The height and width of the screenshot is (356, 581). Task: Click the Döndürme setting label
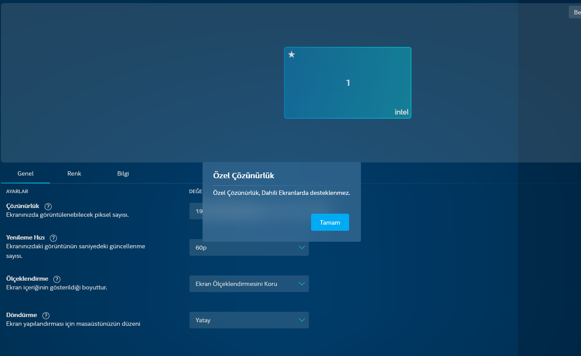pos(21,315)
